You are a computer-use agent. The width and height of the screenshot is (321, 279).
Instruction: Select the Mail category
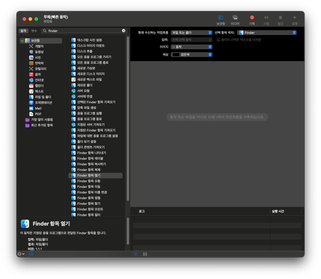tap(38, 108)
